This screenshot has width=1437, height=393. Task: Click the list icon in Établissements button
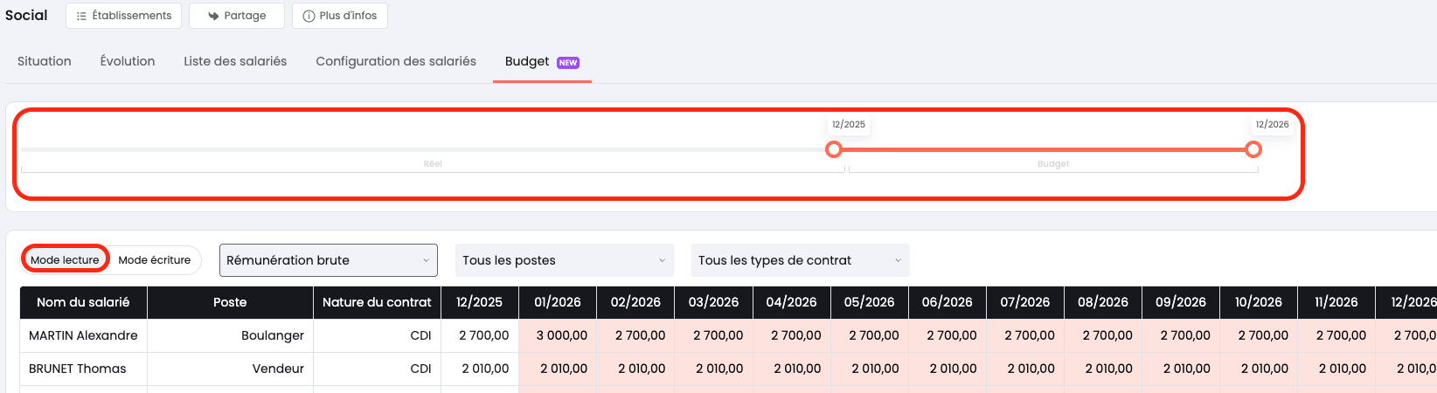click(81, 16)
